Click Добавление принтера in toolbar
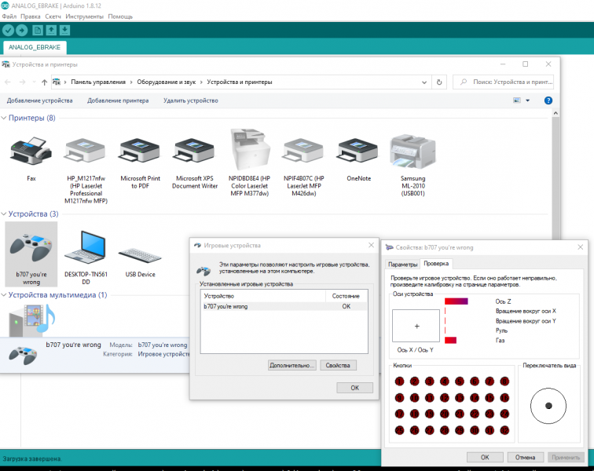 point(118,100)
